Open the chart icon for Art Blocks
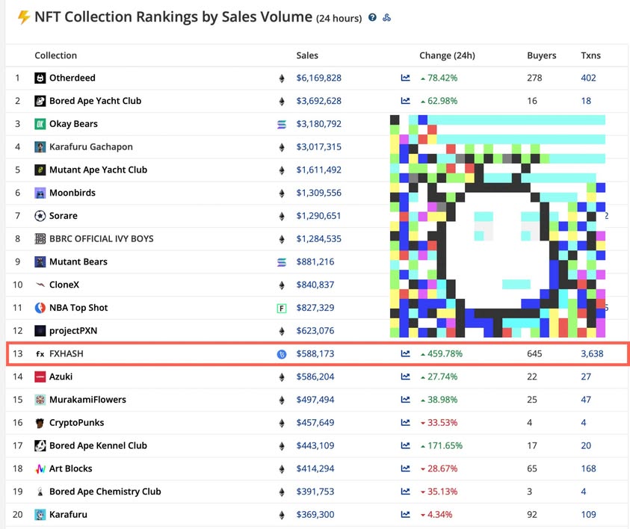This screenshot has height=529, width=630. click(x=405, y=469)
